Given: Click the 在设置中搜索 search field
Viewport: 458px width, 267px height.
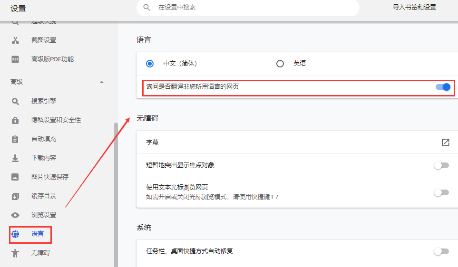Looking at the screenshot, I should [252, 8].
